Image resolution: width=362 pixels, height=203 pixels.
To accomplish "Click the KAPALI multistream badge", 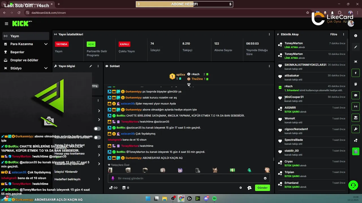I will [124, 44].
